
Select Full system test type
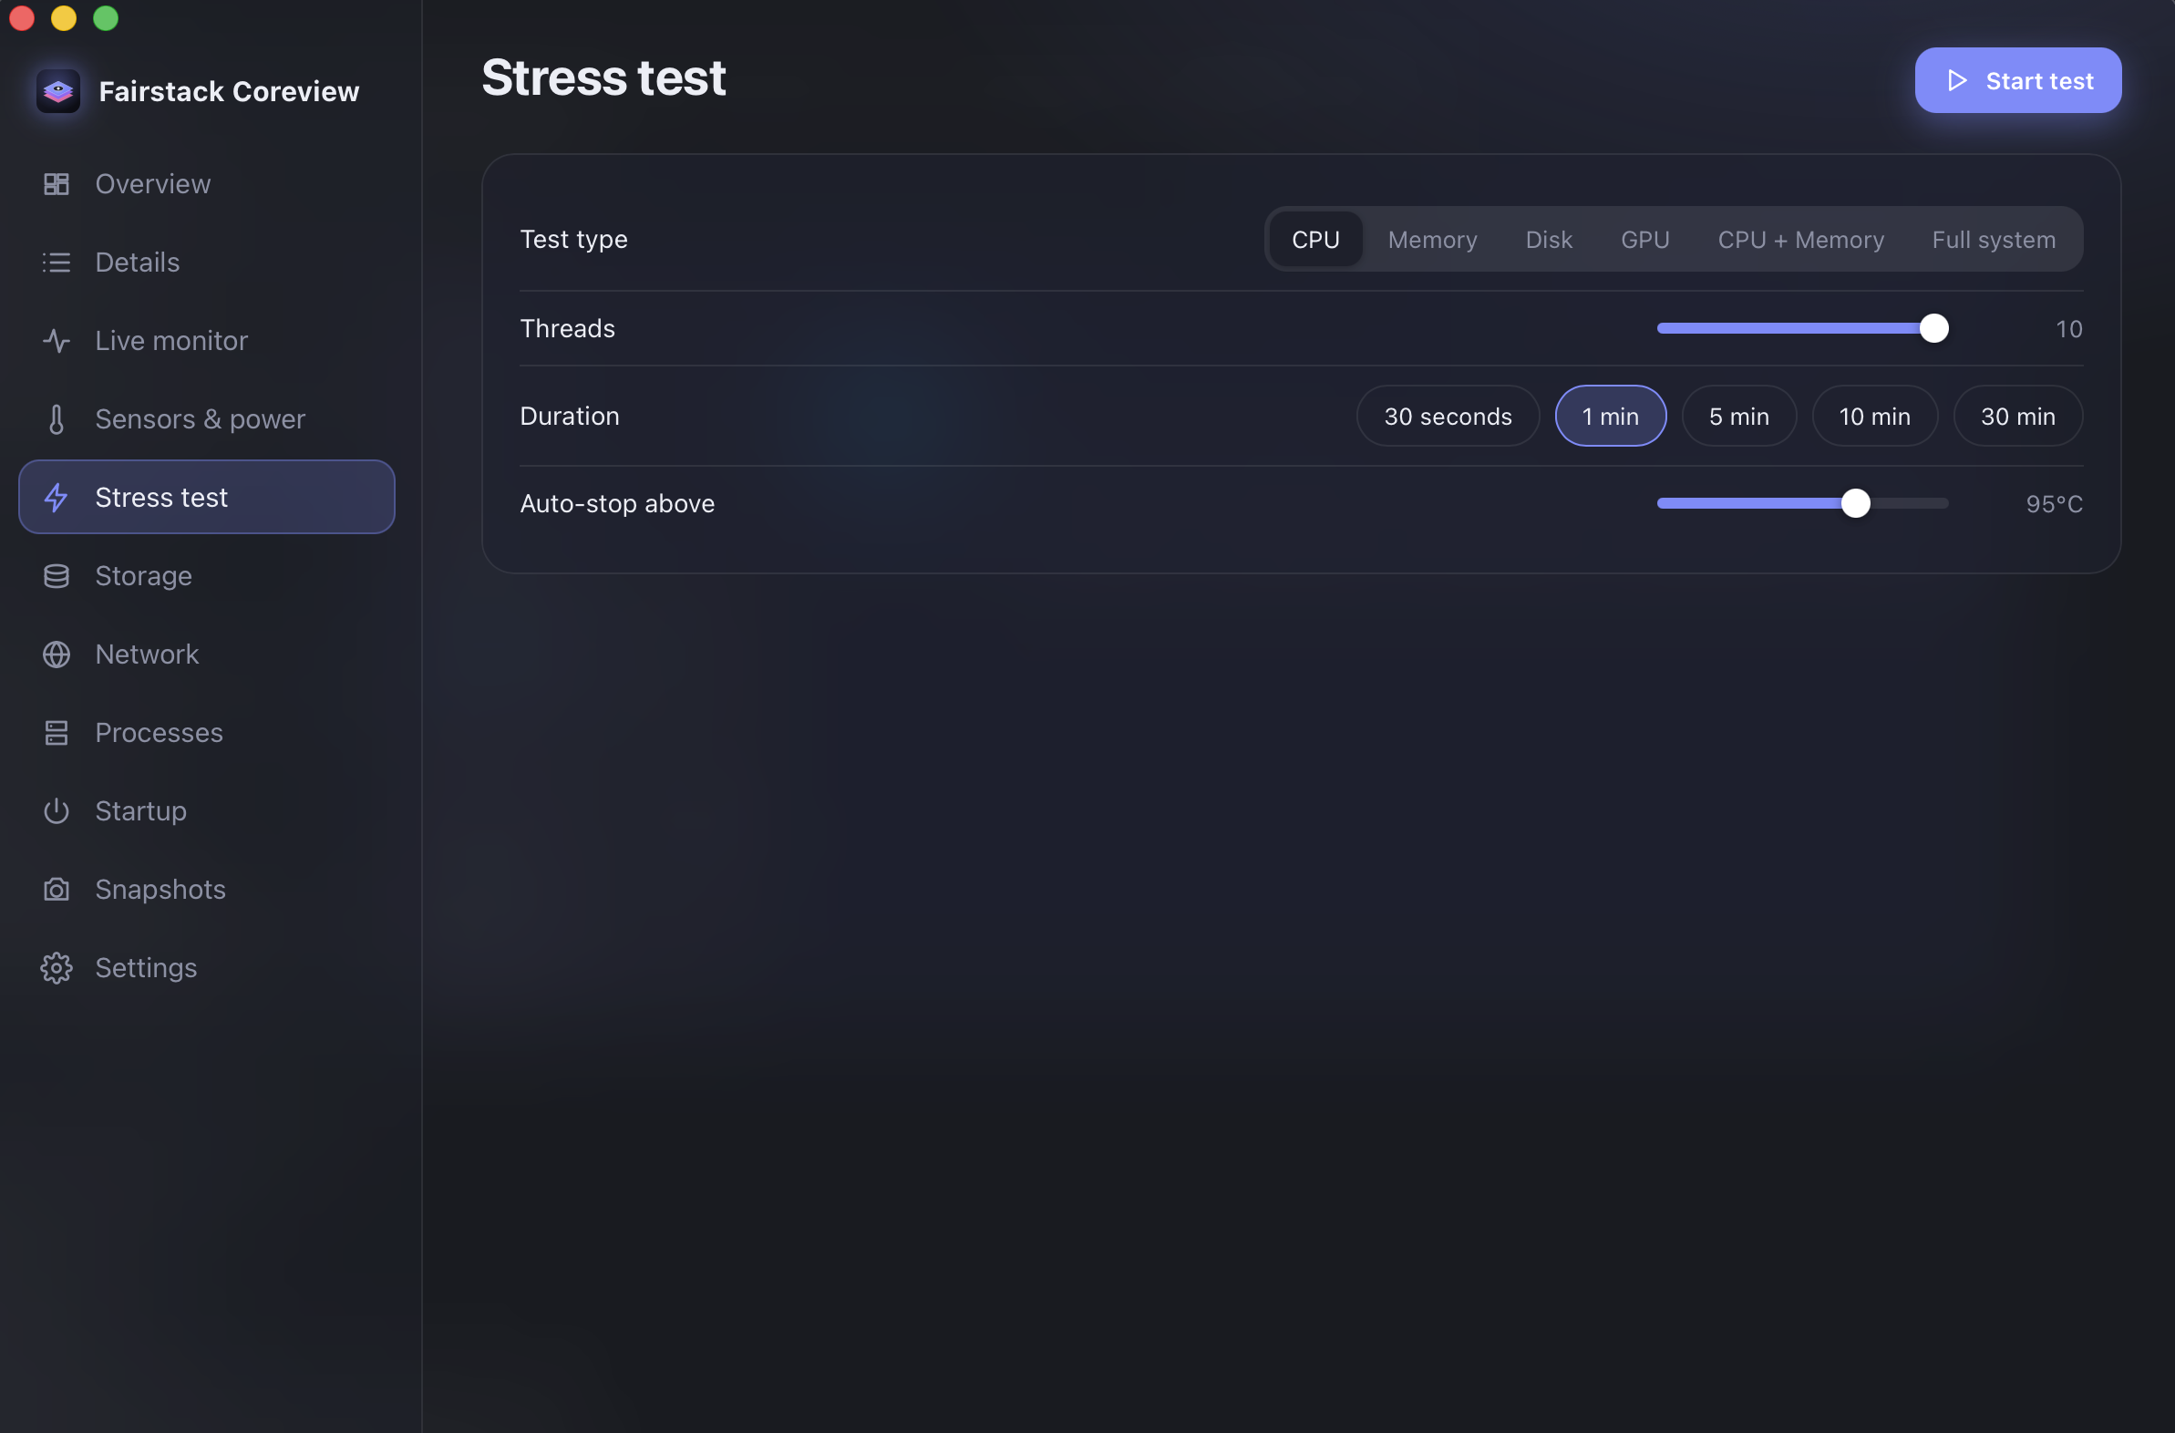pos(1993,240)
